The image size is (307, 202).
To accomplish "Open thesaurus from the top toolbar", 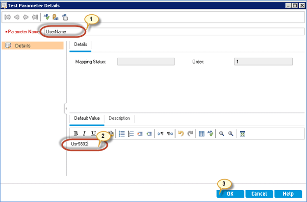I will point(55,17).
